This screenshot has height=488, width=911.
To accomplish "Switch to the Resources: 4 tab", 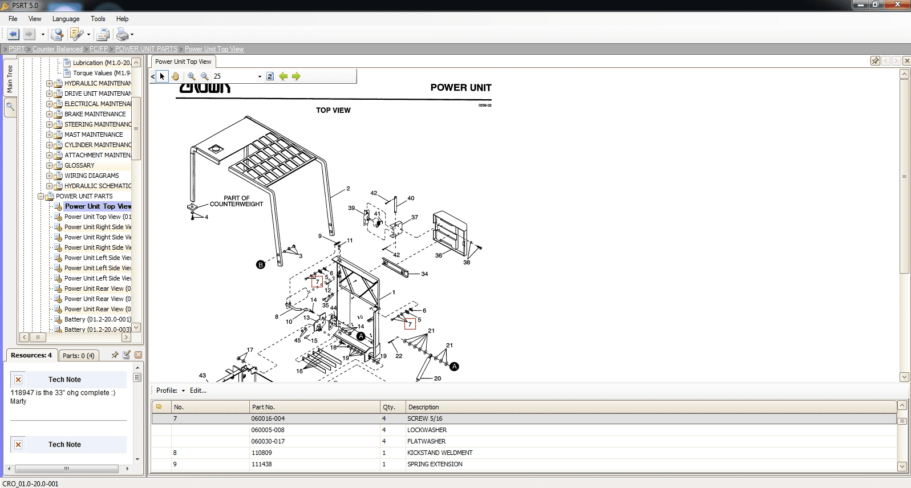I will [31, 355].
